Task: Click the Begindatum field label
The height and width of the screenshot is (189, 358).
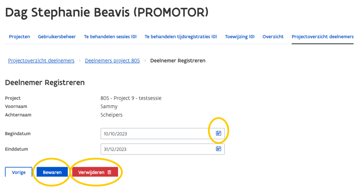Action: coord(18,134)
